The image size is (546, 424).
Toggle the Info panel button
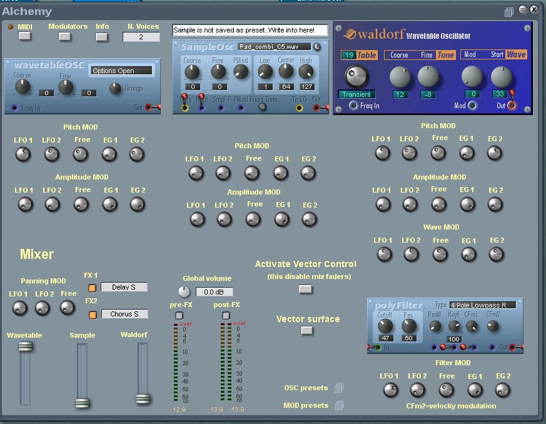point(102,38)
